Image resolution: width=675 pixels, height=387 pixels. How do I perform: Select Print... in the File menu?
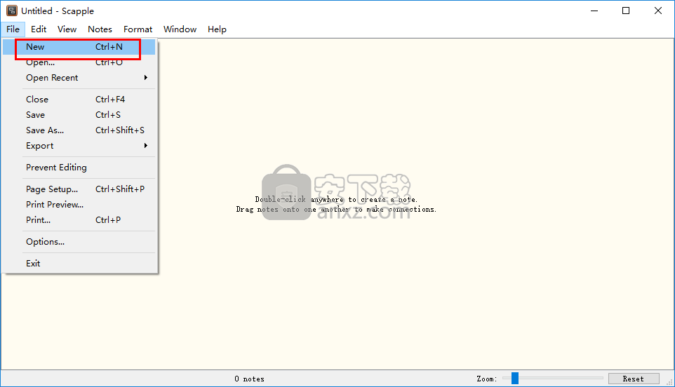[79, 220]
